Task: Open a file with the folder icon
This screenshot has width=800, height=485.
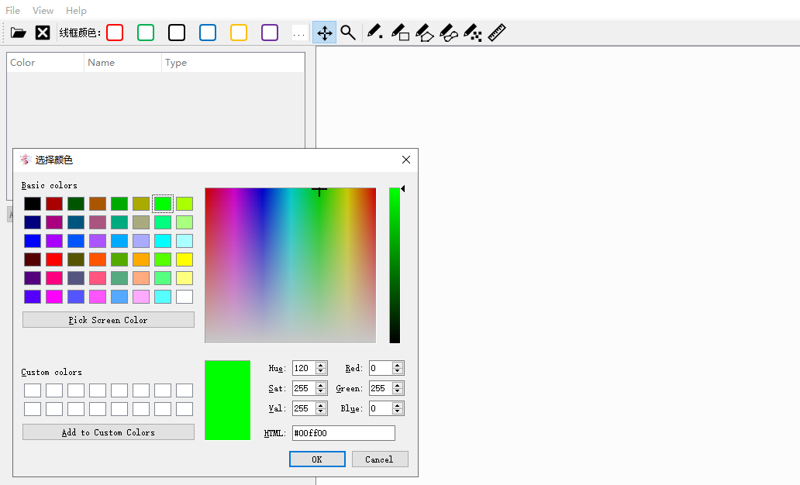Action: click(18, 33)
